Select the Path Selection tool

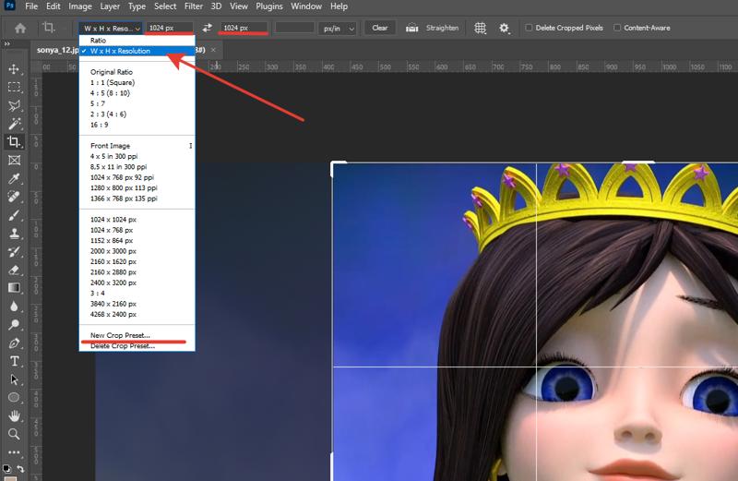14,379
